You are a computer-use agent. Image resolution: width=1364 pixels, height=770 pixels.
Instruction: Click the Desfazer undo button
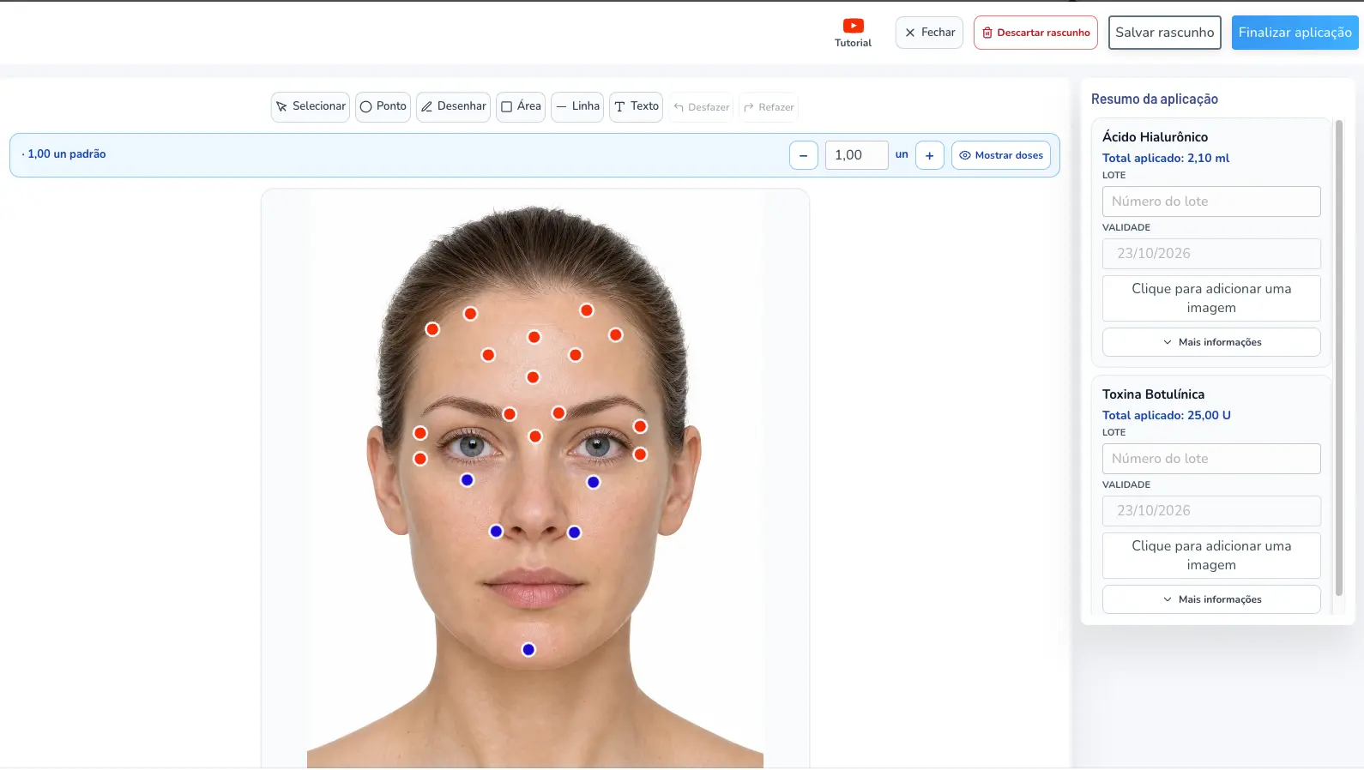(702, 107)
